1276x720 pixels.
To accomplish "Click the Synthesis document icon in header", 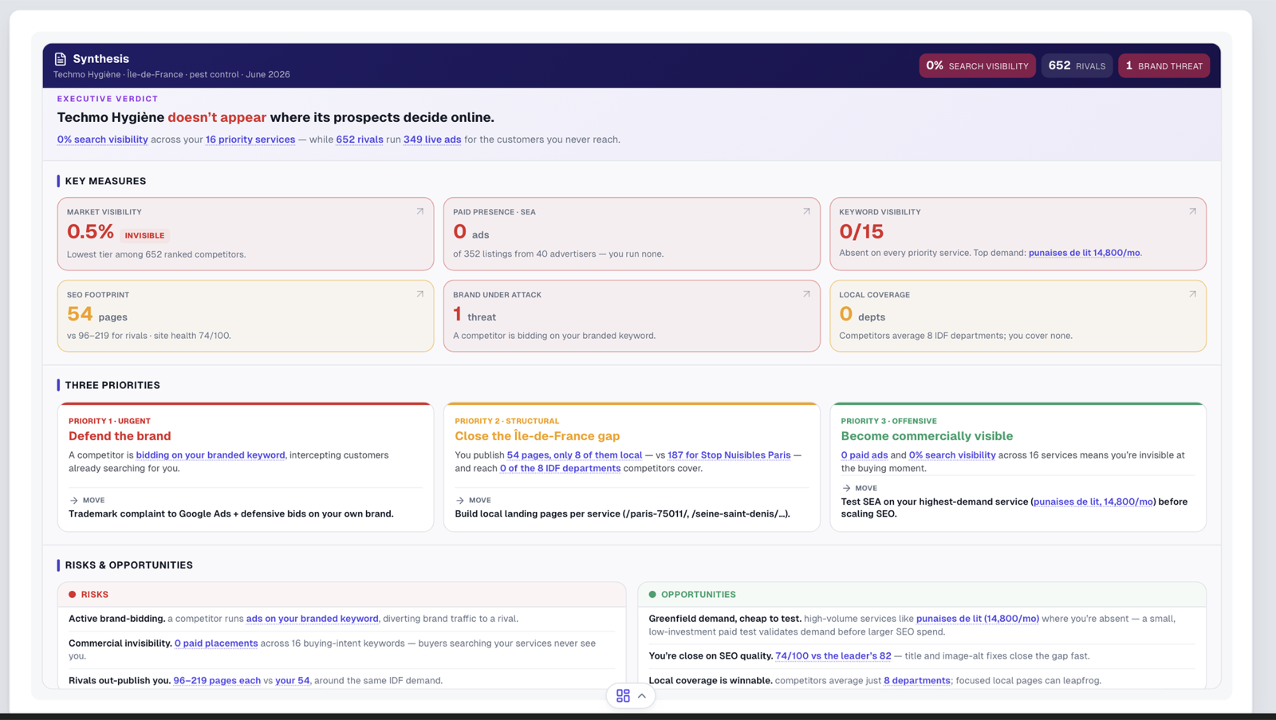I will pyautogui.click(x=61, y=59).
